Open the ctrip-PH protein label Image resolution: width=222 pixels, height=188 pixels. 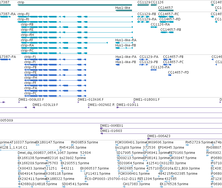tap(31, 78)
